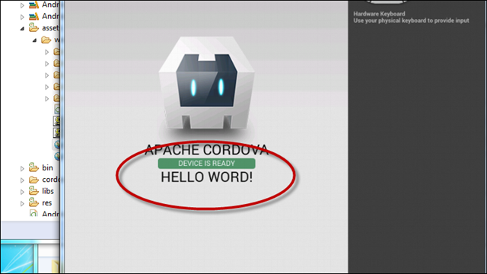Viewport: 487px width, 274px height.
Task: Click the assets folder icon
Action: click(x=33, y=28)
